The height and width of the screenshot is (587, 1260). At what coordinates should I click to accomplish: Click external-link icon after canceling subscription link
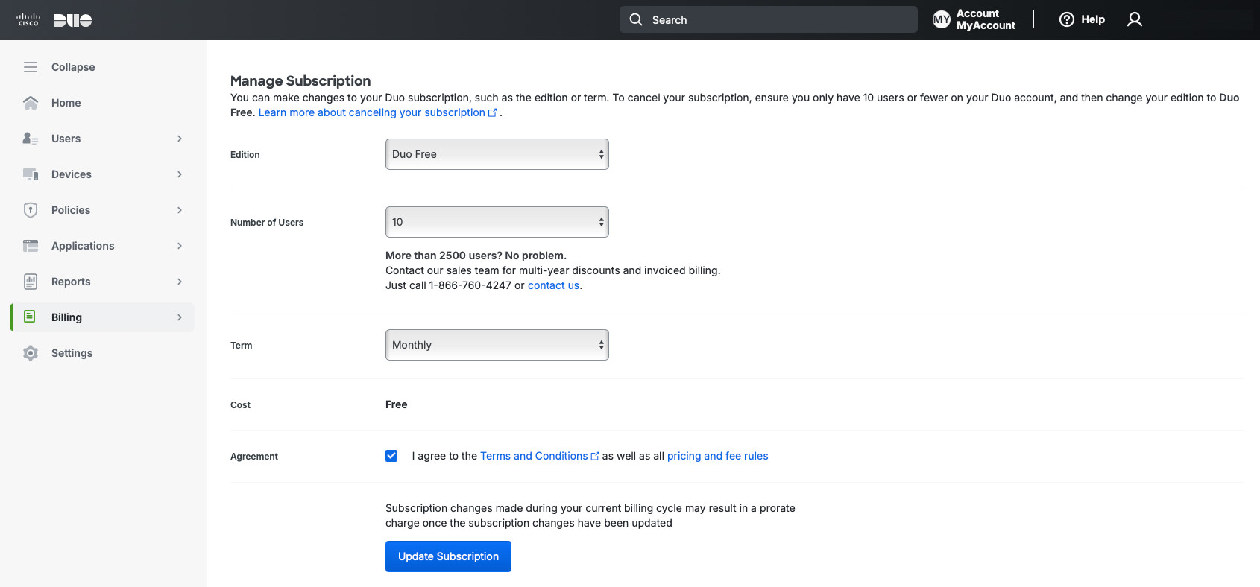(x=492, y=112)
